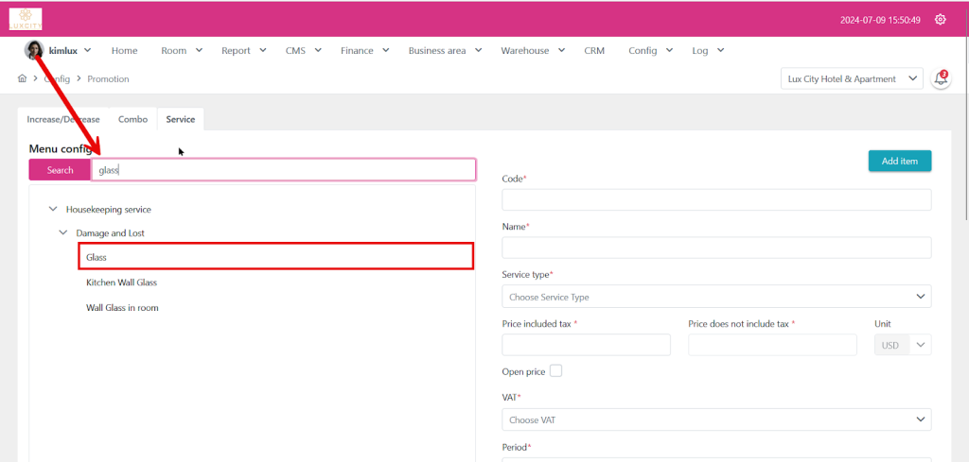Select Kitchen Wall Glass in tree

click(121, 282)
